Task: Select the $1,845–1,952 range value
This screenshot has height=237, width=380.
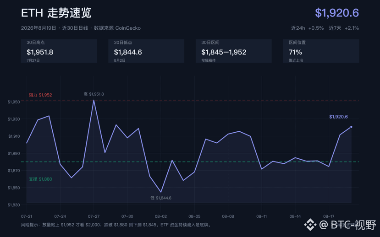Action: click(x=224, y=52)
